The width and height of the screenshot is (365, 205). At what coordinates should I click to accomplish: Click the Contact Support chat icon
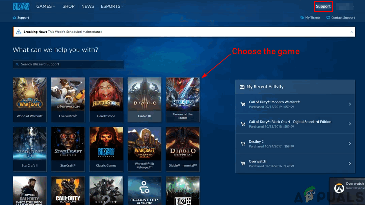tap(328, 18)
